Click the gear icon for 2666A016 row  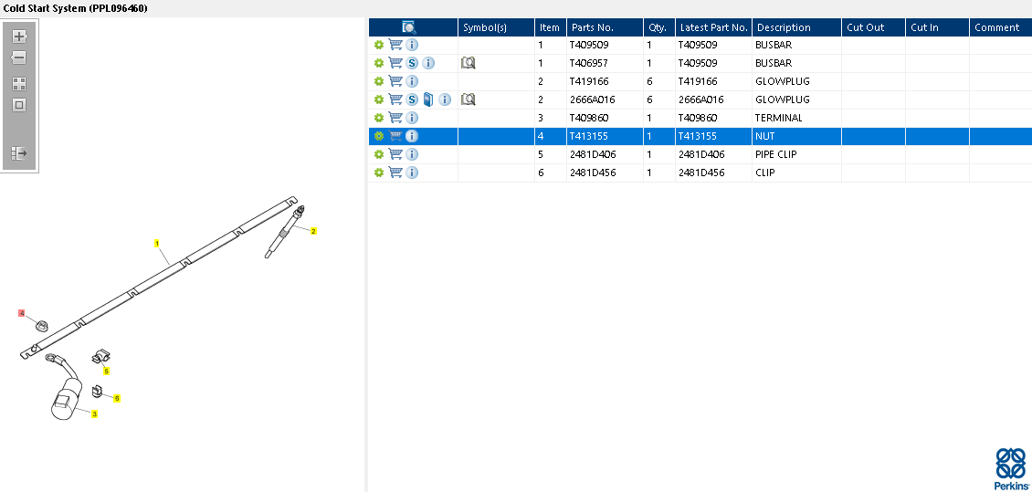[378, 99]
